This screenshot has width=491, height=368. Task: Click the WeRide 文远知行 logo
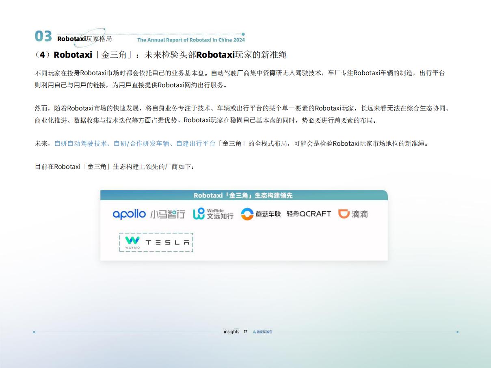click(213, 214)
